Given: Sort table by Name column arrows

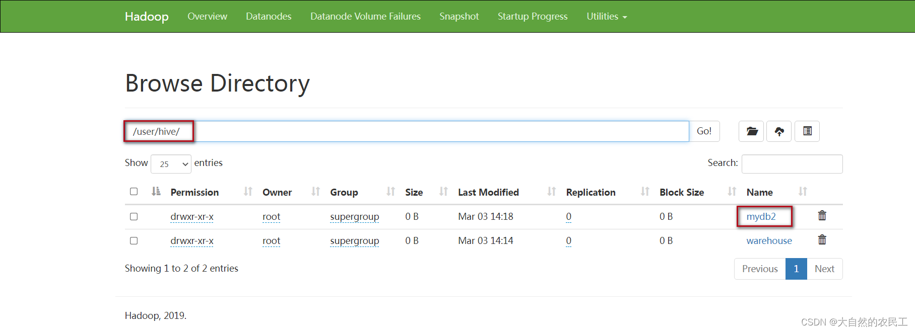Looking at the screenshot, I should coord(803,192).
